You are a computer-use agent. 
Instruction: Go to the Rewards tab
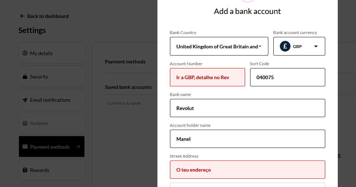tap(52, 170)
